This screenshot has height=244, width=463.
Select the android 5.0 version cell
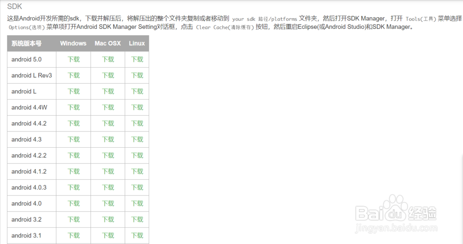coord(31,59)
